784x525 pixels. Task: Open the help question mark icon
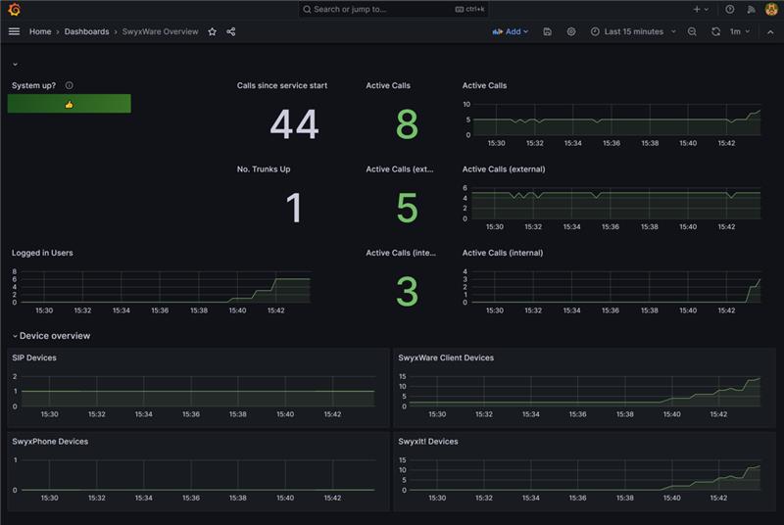coord(729,9)
